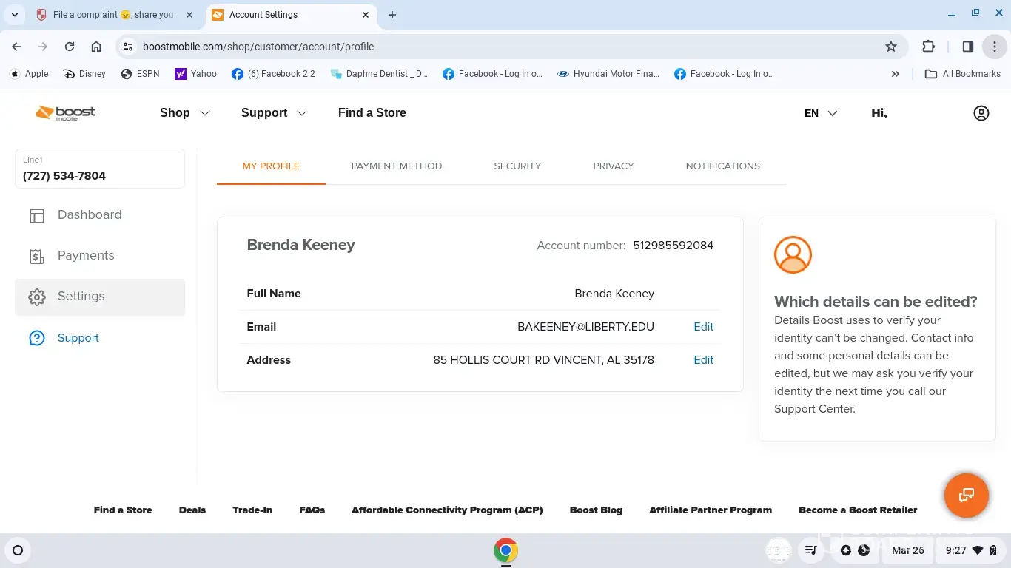Open the EN language selector

(x=820, y=113)
